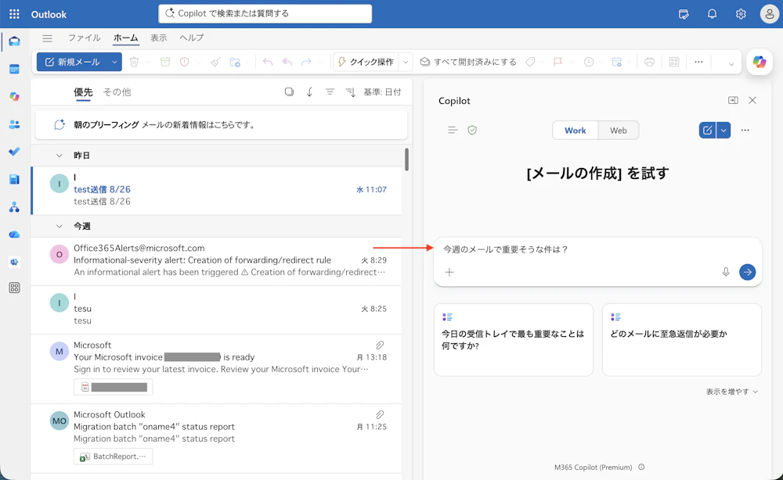
Task: Click the Sweep broom icon in toolbar
Action: [215, 62]
